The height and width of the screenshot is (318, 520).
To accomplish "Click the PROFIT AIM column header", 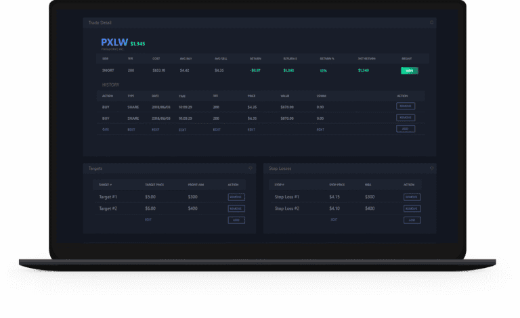I will point(196,185).
